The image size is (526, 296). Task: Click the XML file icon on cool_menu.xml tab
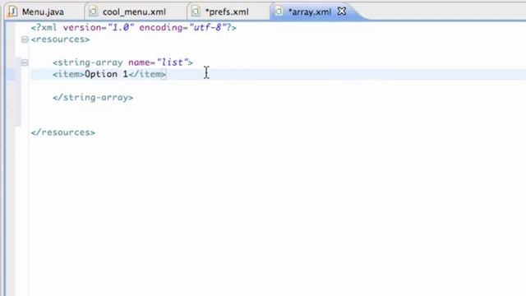[93, 12]
